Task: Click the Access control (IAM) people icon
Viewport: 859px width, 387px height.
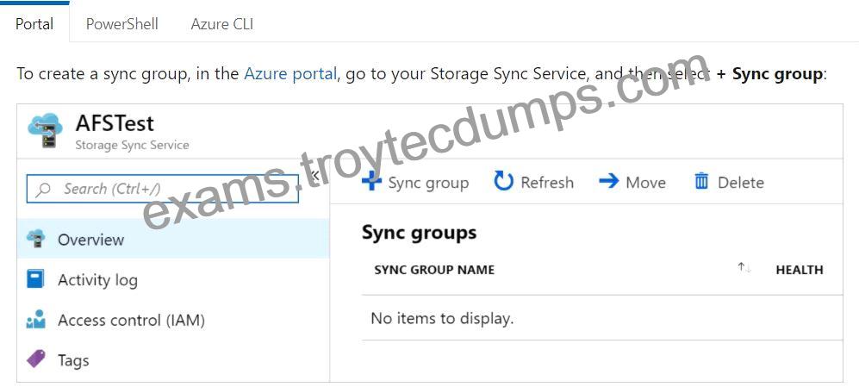Action: coord(36,320)
